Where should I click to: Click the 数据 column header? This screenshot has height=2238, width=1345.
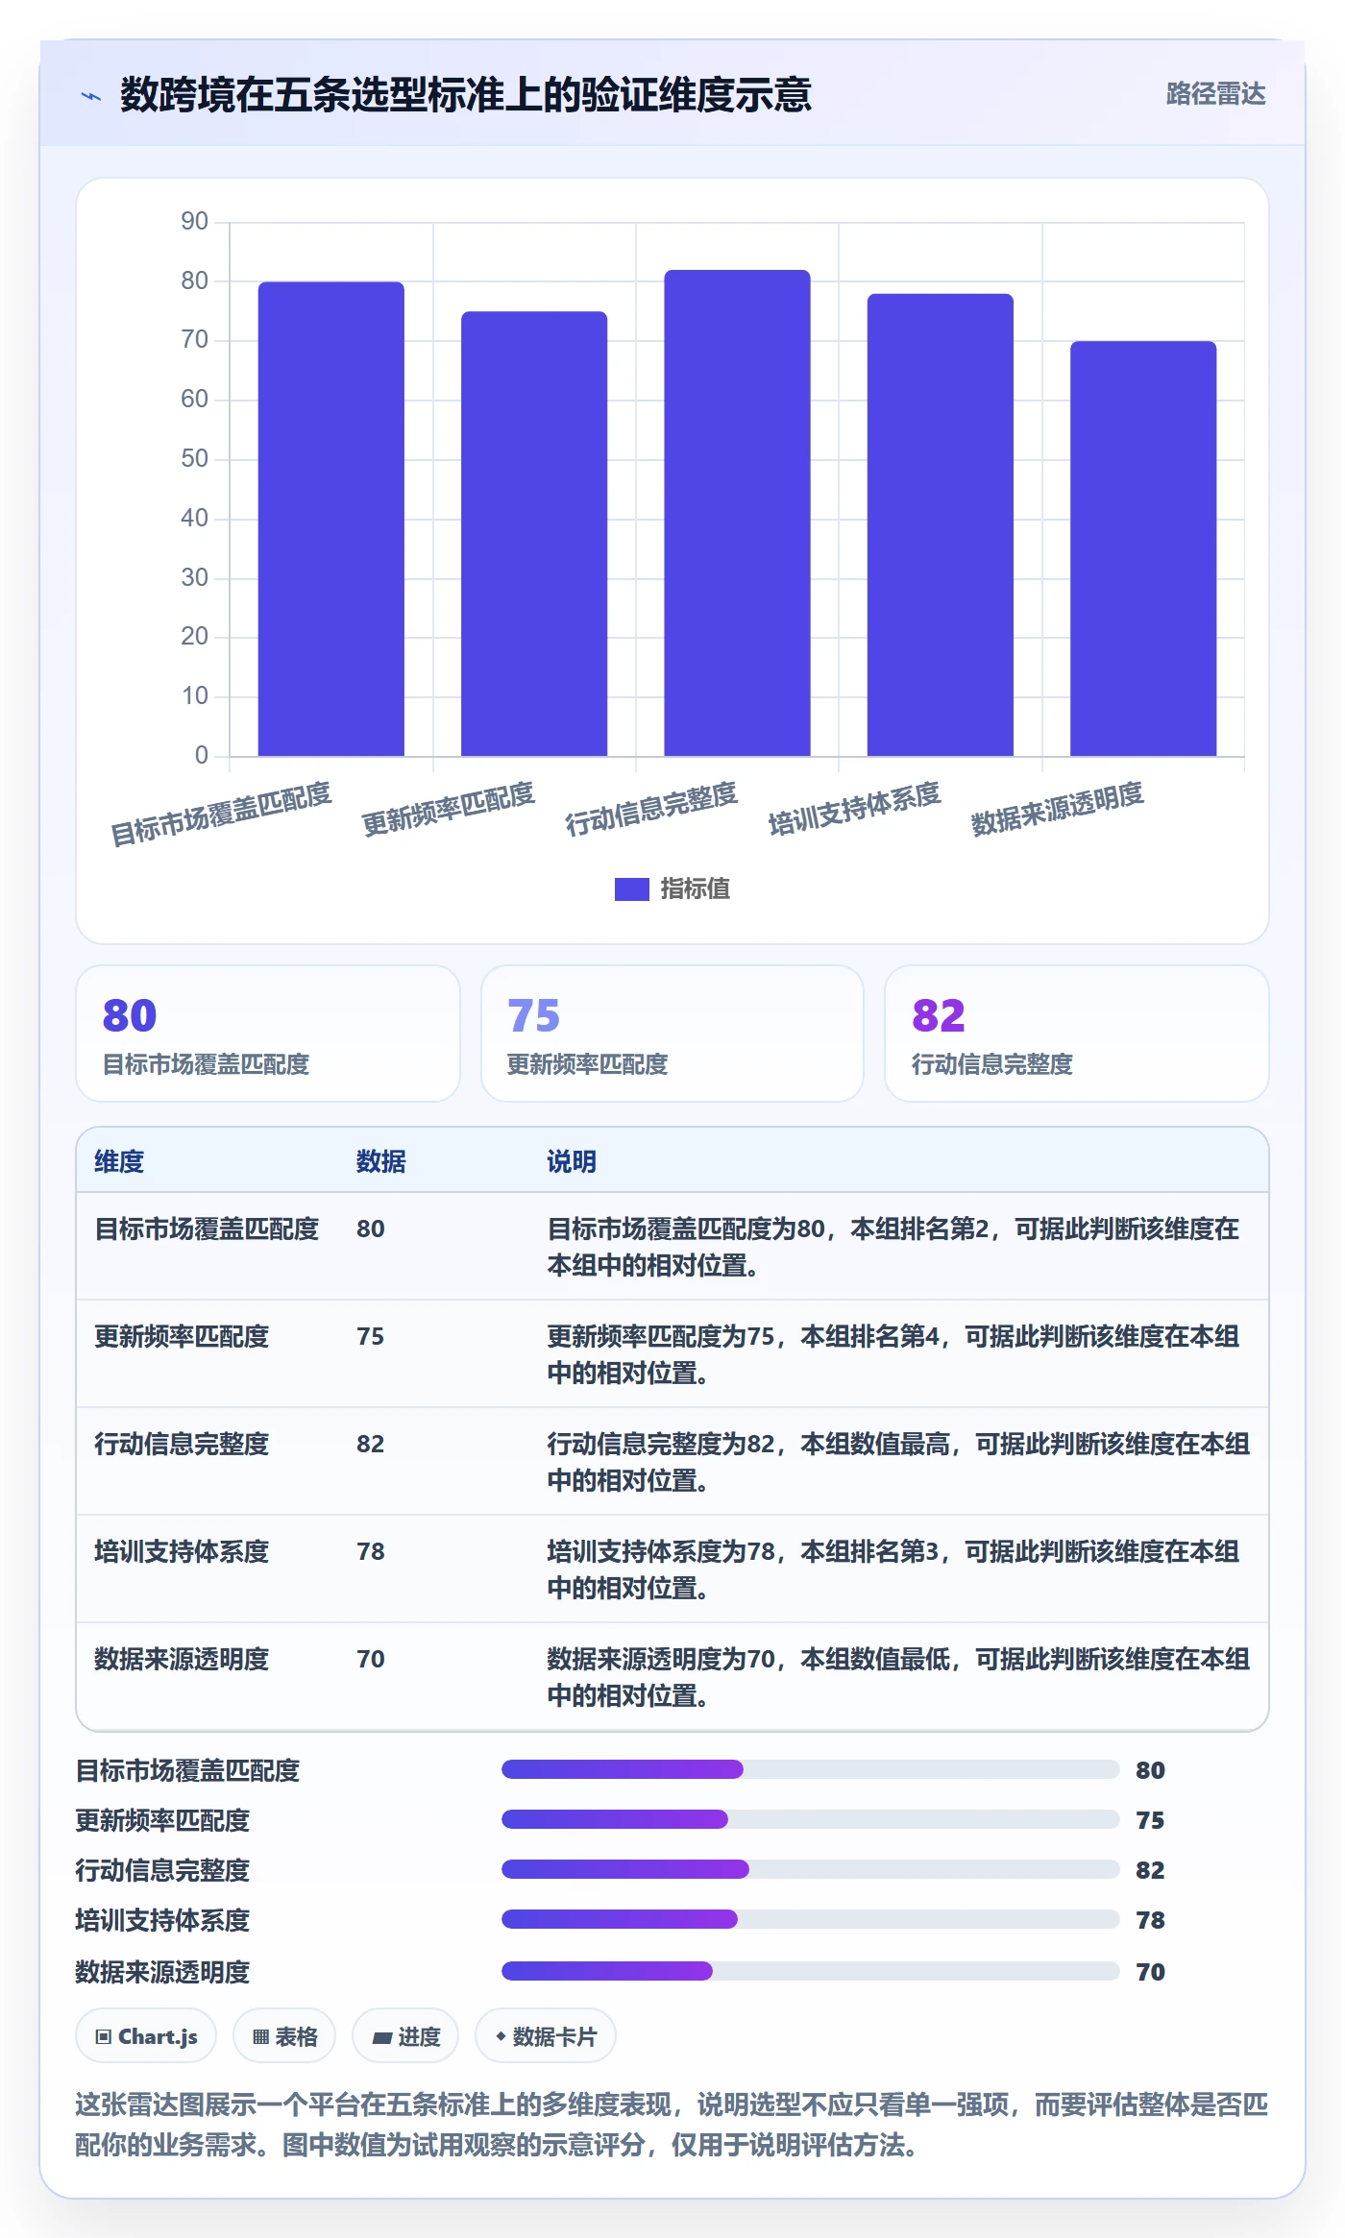coord(381,1161)
